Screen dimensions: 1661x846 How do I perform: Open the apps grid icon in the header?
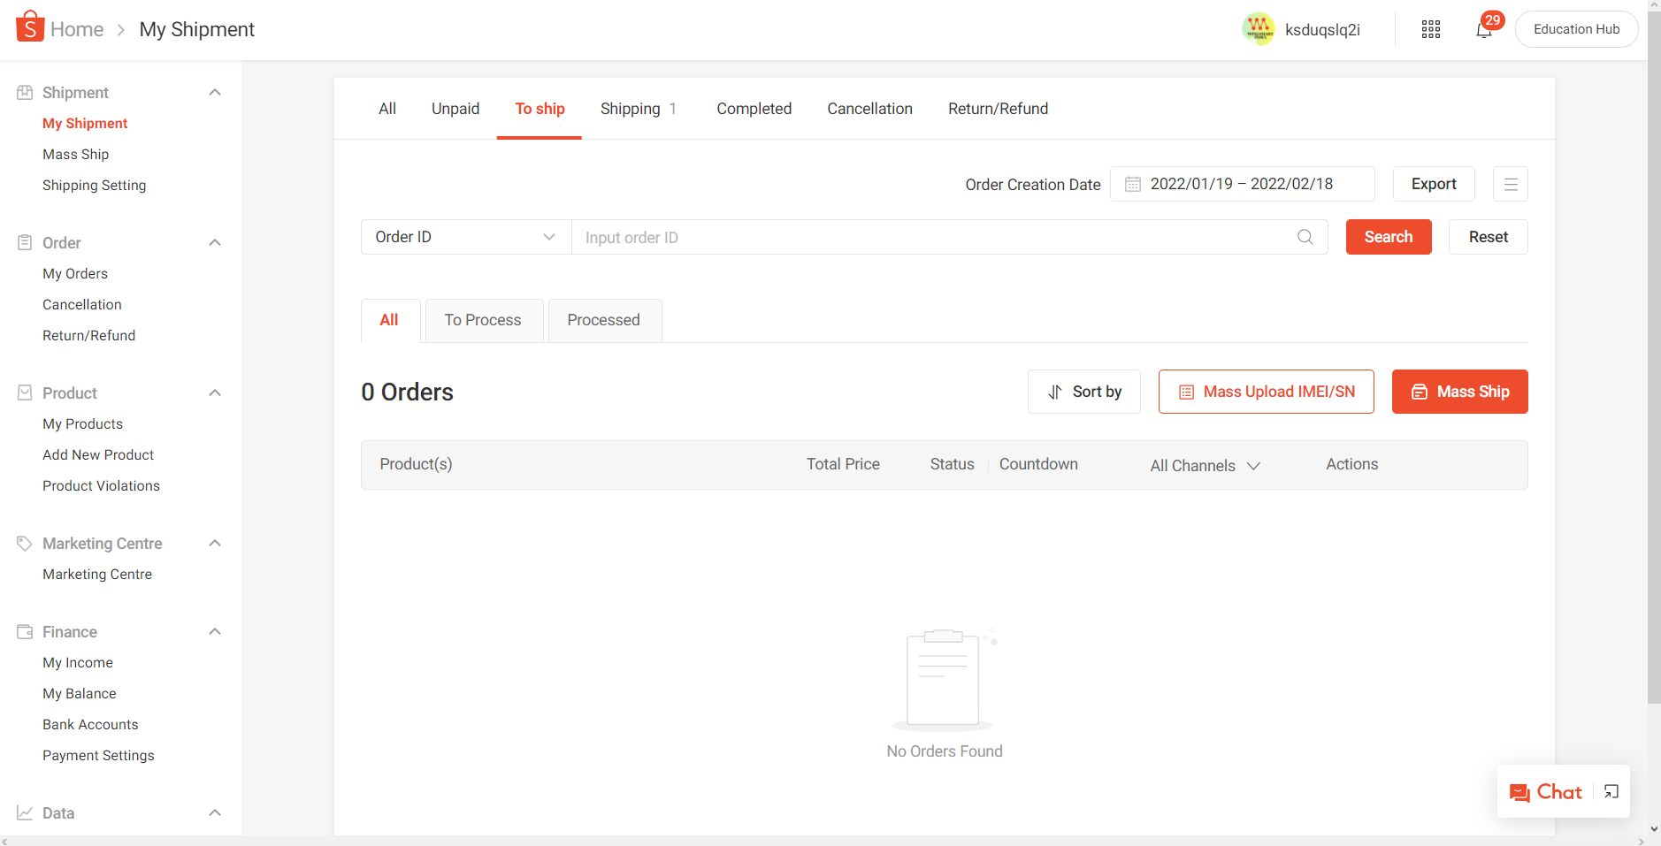point(1429,29)
